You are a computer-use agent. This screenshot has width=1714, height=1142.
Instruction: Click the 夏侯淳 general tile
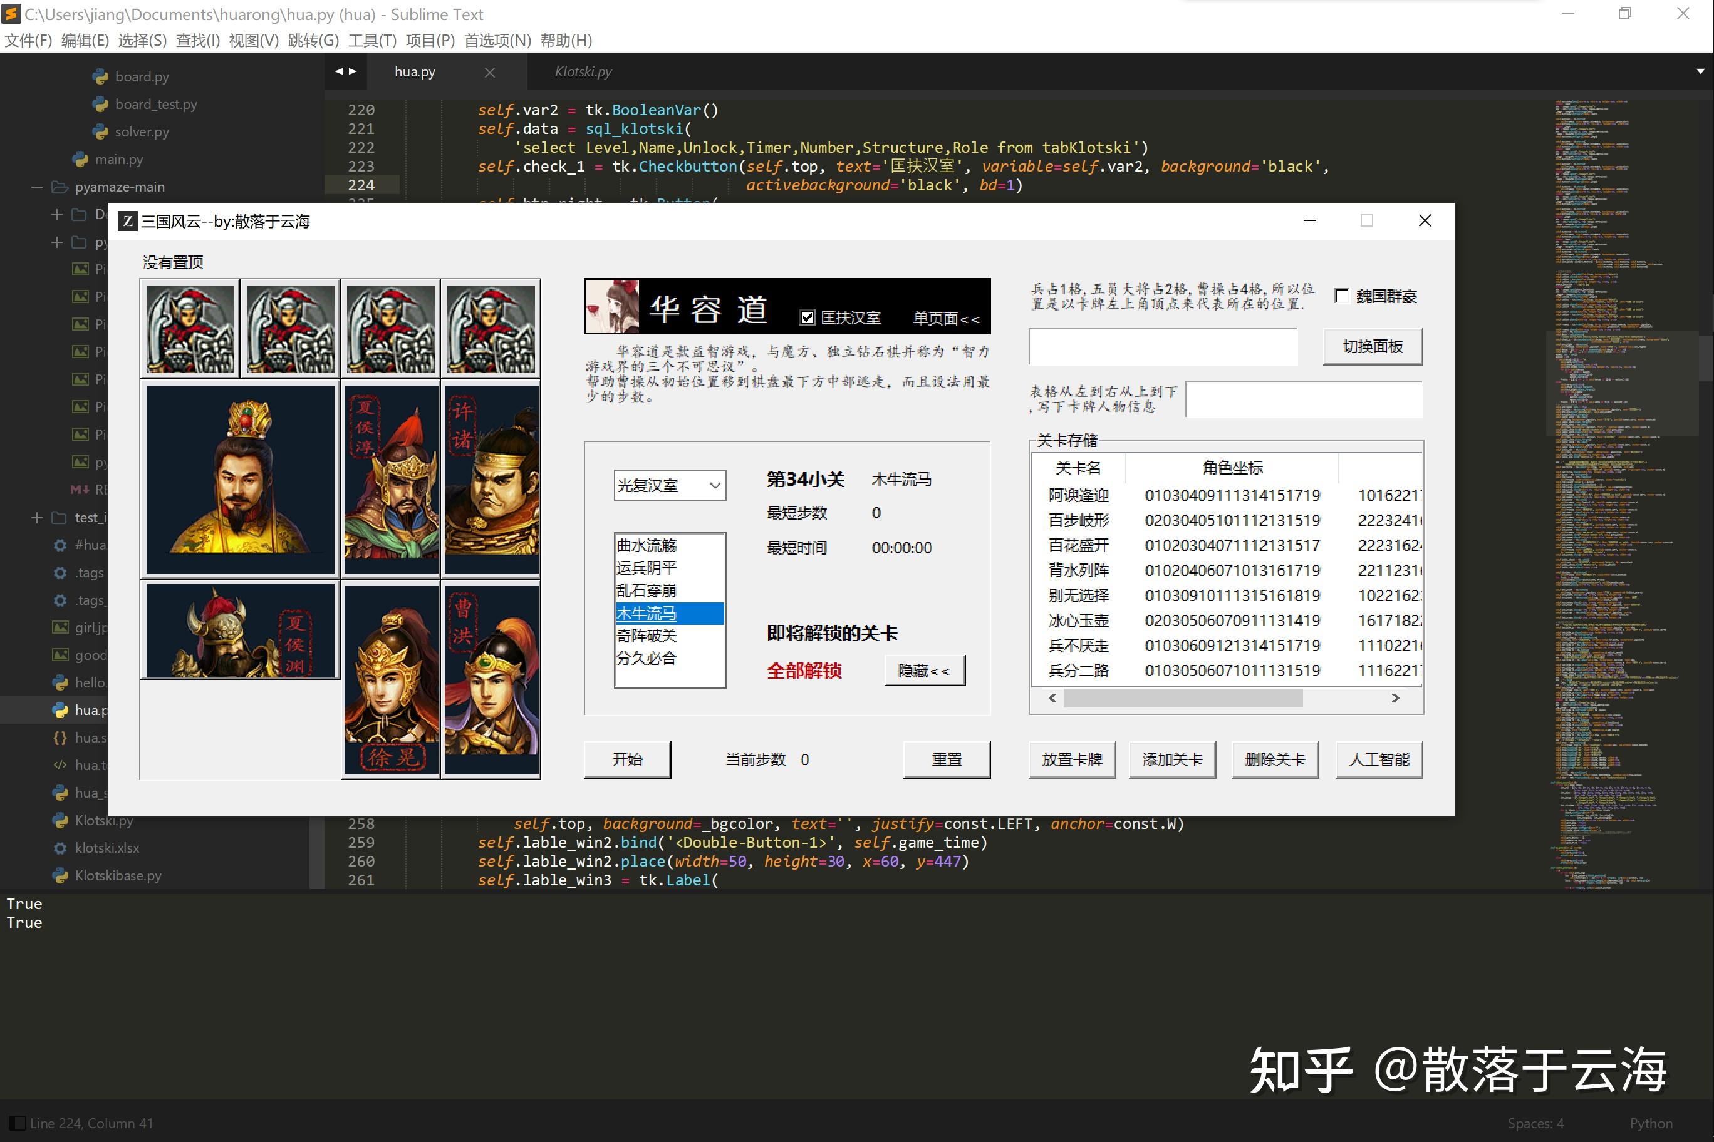pos(391,479)
